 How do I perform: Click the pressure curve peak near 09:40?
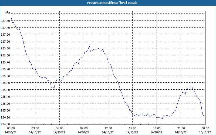click(89, 45)
